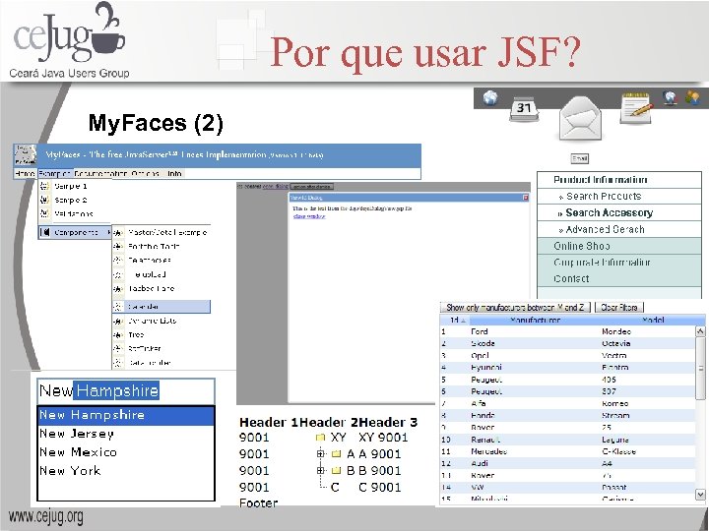Select New York in suggestion list
709x531 pixels.
pyautogui.click(x=126, y=471)
